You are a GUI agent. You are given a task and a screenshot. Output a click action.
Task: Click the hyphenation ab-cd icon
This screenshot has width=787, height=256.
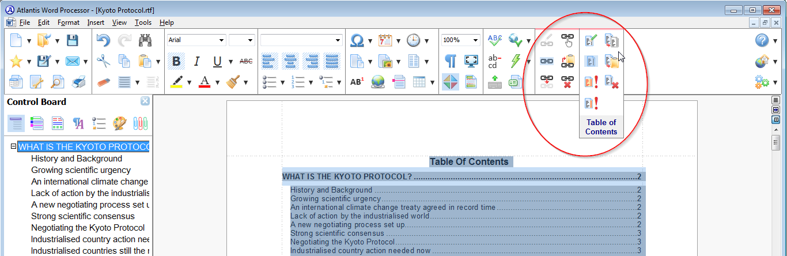coord(495,61)
